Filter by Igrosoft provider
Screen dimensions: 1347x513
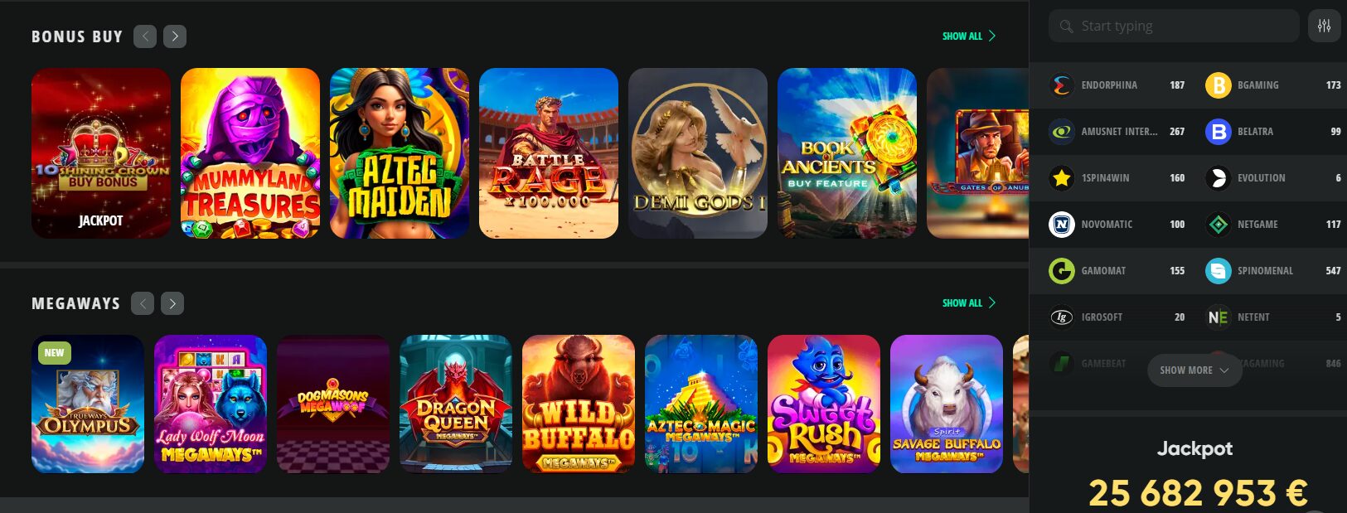1117,317
